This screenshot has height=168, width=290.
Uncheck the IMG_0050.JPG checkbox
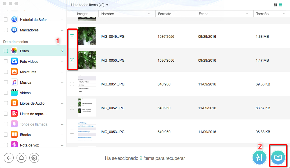point(72,60)
